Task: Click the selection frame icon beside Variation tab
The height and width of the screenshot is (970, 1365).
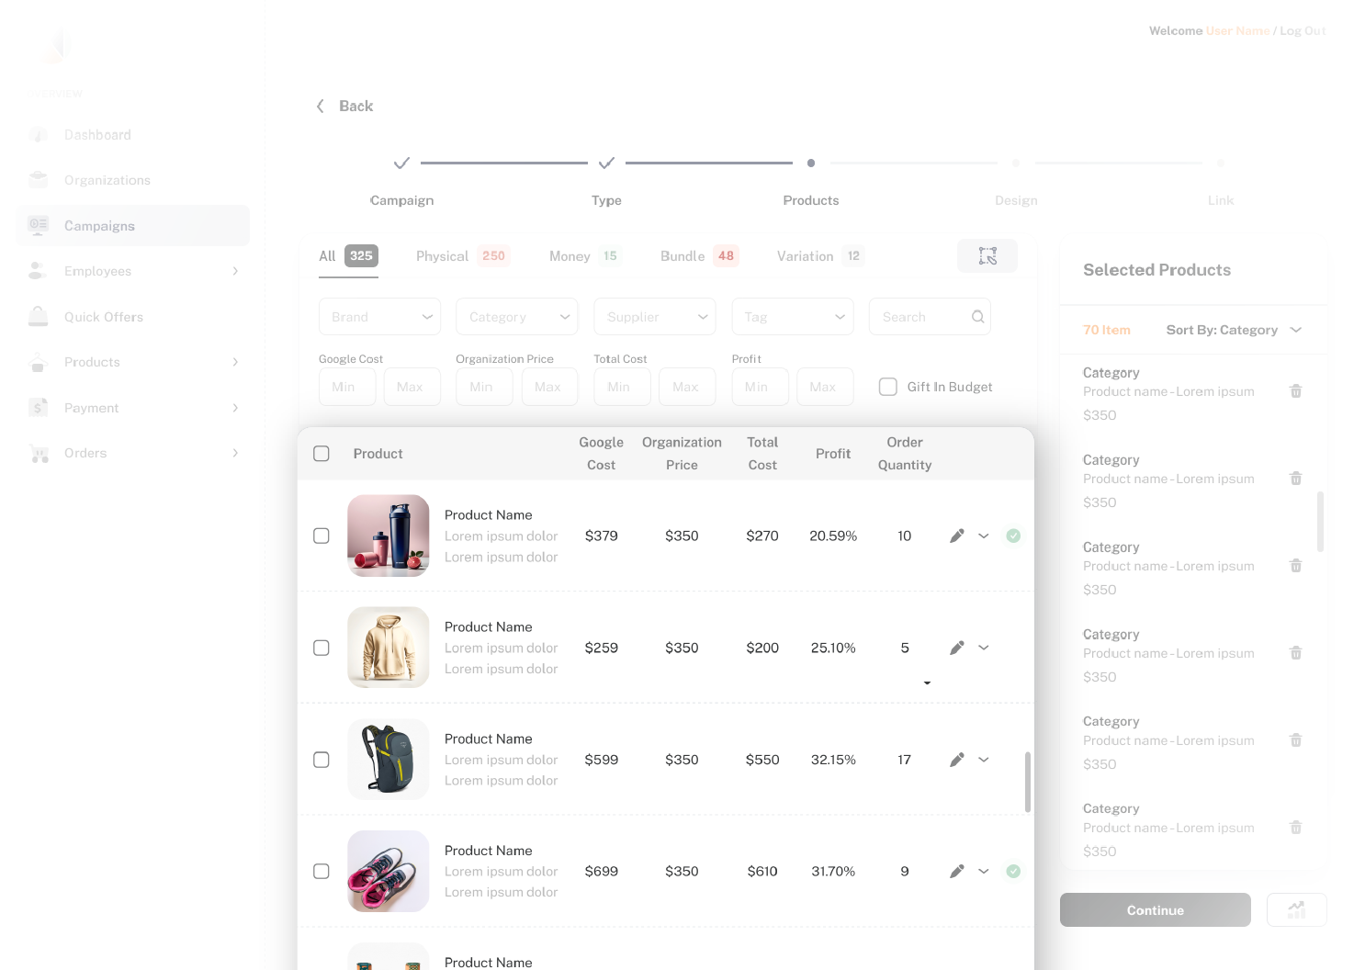Action: point(987,256)
